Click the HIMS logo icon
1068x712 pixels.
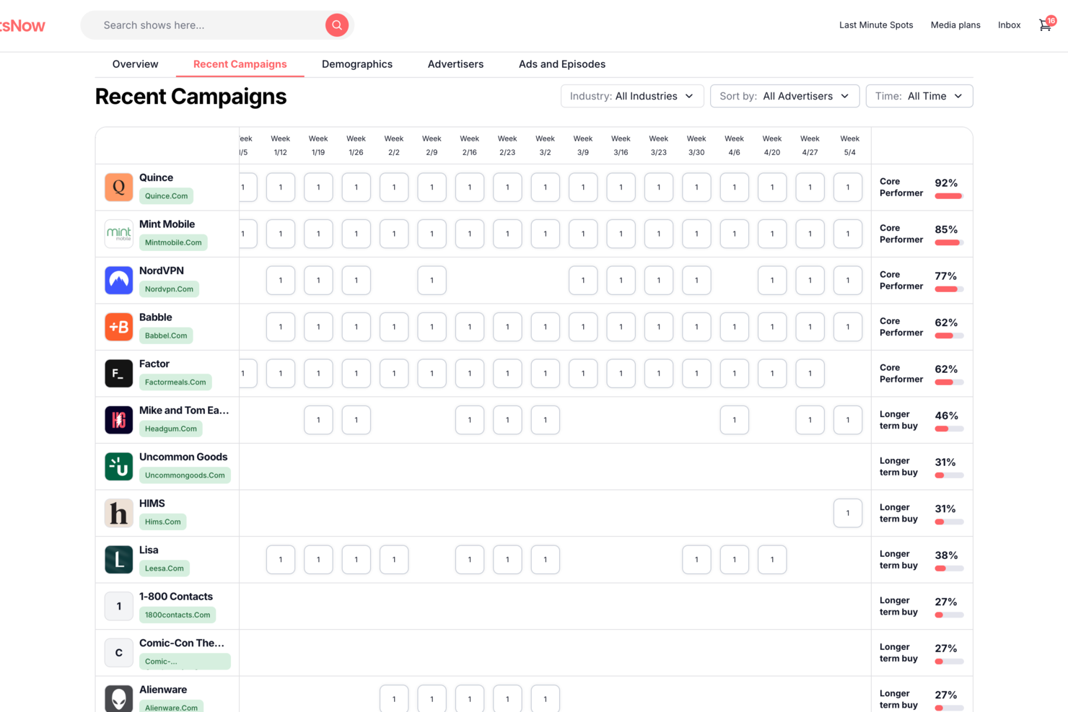119,513
